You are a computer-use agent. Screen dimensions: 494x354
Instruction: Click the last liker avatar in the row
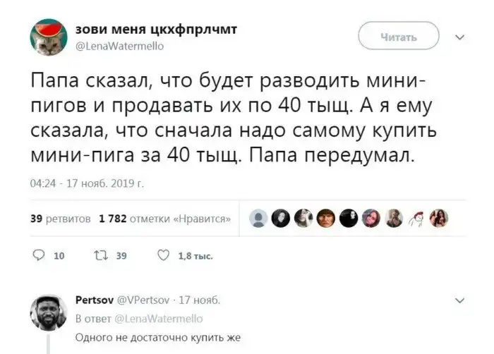pyautogui.click(x=440, y=219)
